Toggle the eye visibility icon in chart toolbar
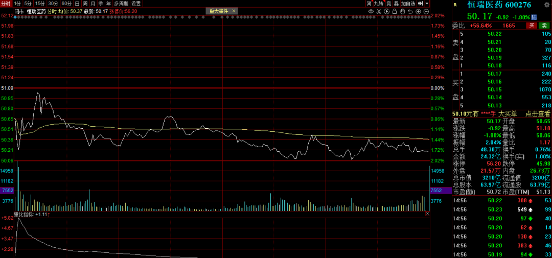552x258 pixels. click(371, 11)
